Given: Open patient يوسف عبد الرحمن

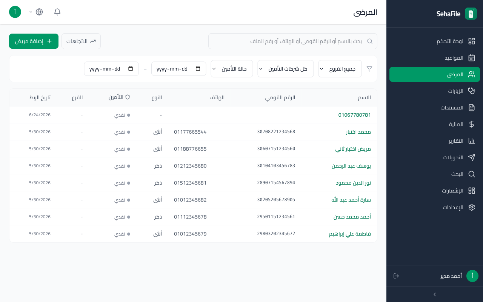Looking at the screenshot, I should coord(351,166).
